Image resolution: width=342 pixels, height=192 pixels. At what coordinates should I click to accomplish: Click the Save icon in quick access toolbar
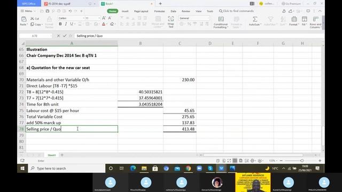pyautogui.click(x=48, y=11)
